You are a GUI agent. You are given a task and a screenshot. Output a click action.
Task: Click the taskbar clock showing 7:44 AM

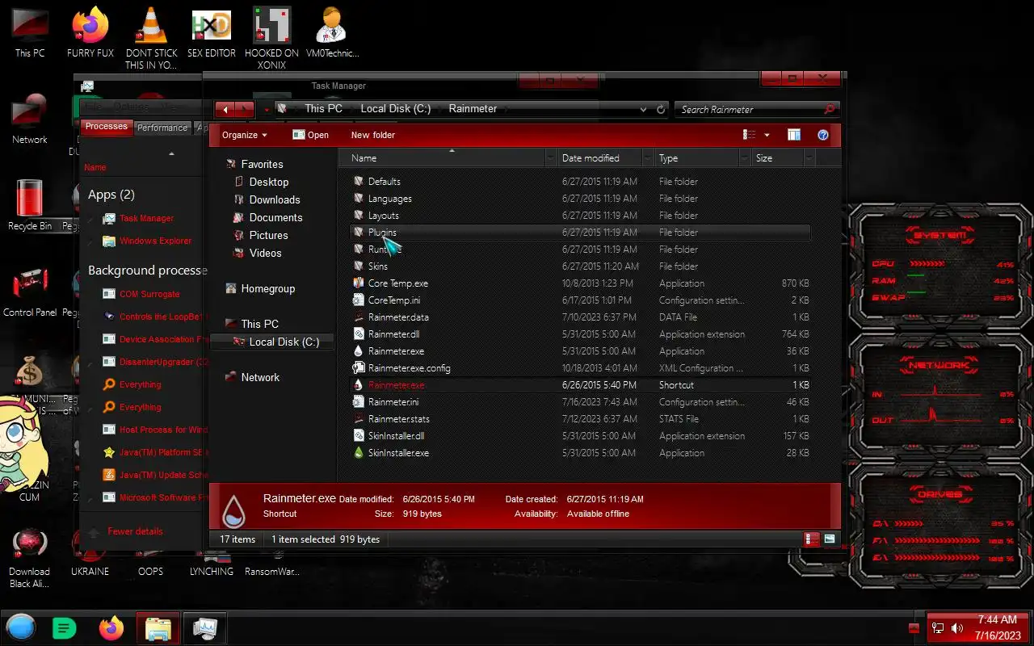(x=997, y=627)
